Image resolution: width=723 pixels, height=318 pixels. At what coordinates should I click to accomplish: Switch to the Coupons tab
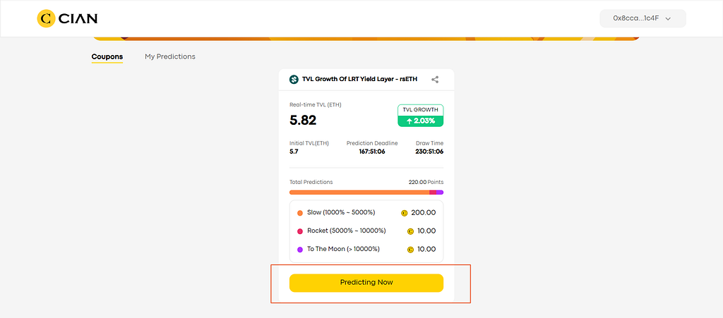(x=107, y=56)
